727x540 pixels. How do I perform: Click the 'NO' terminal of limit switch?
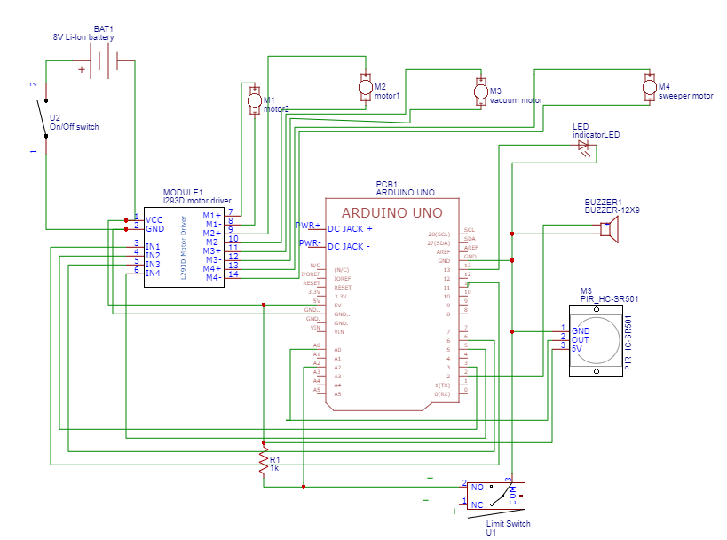[x=477, y=488]
